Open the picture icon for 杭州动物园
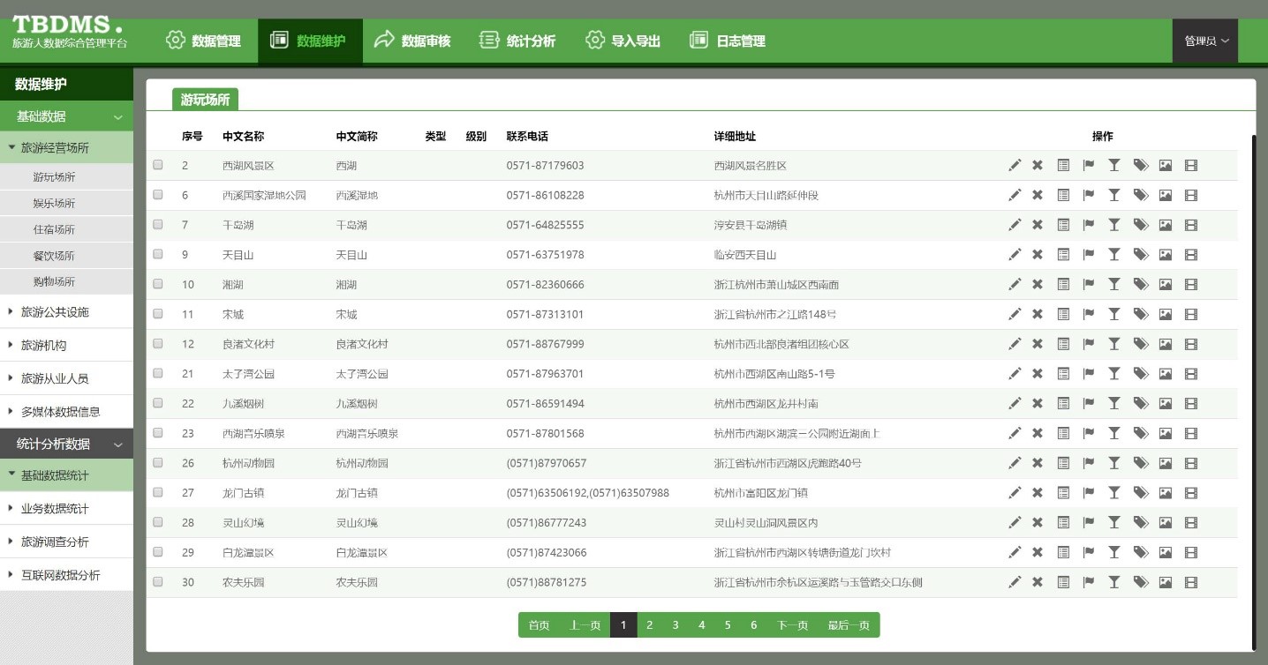The height and width of the screenshot is (665, 1268). pyautogui.click(x=1166, y=463)
